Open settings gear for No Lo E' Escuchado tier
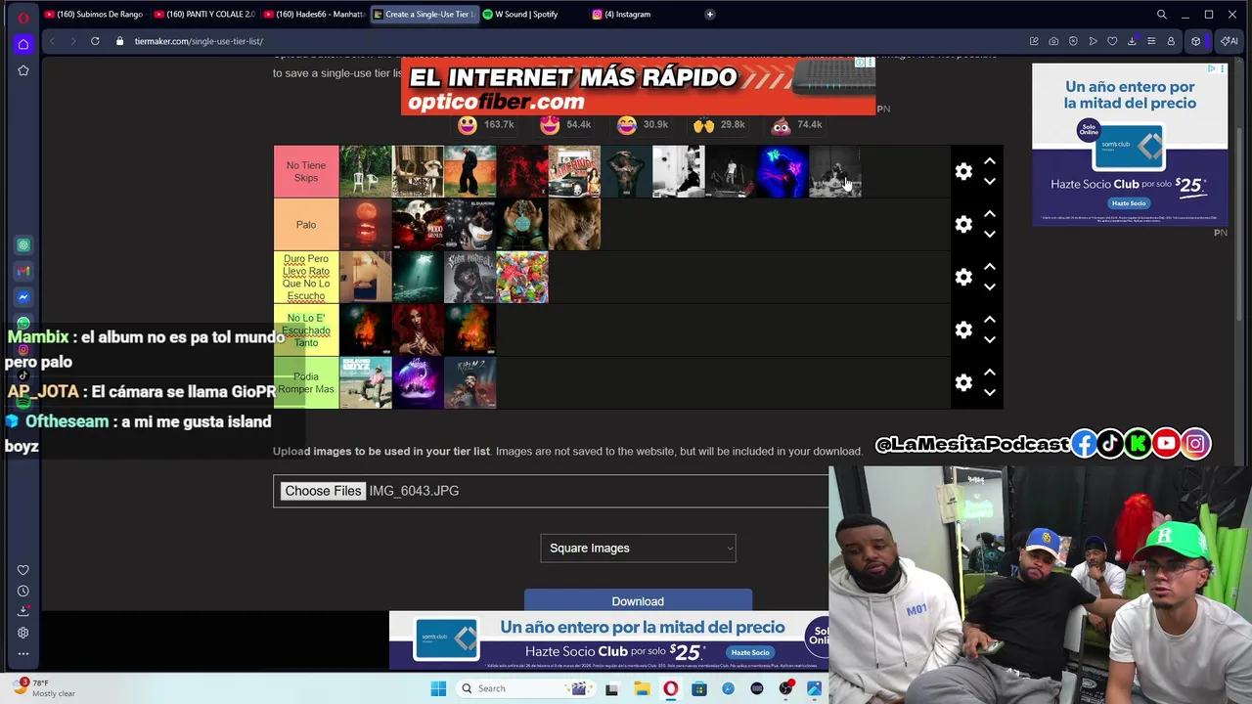The width and height of the screenshot is (1252, 704). 963,330
